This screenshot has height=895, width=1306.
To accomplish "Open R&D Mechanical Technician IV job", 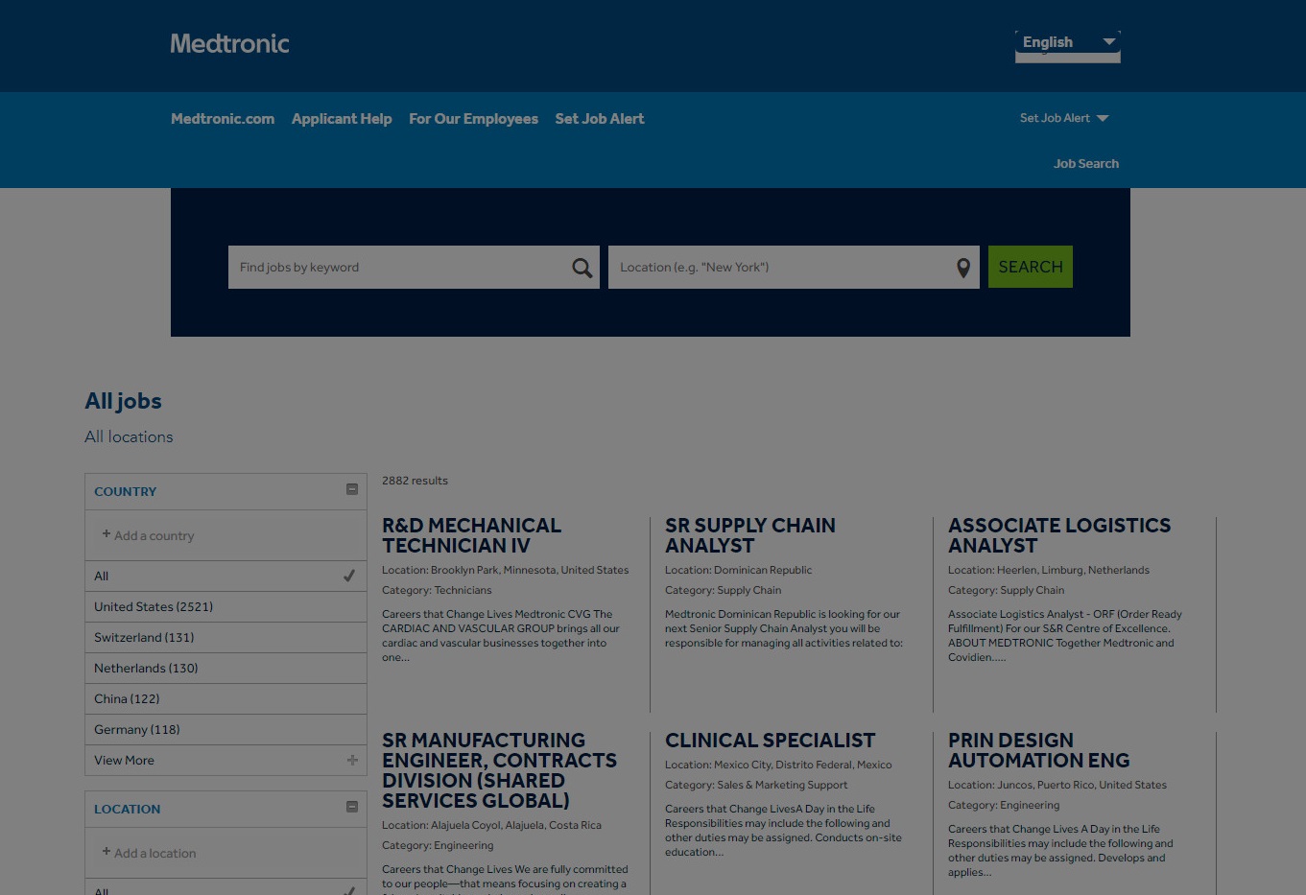I will tap(471, 535).
